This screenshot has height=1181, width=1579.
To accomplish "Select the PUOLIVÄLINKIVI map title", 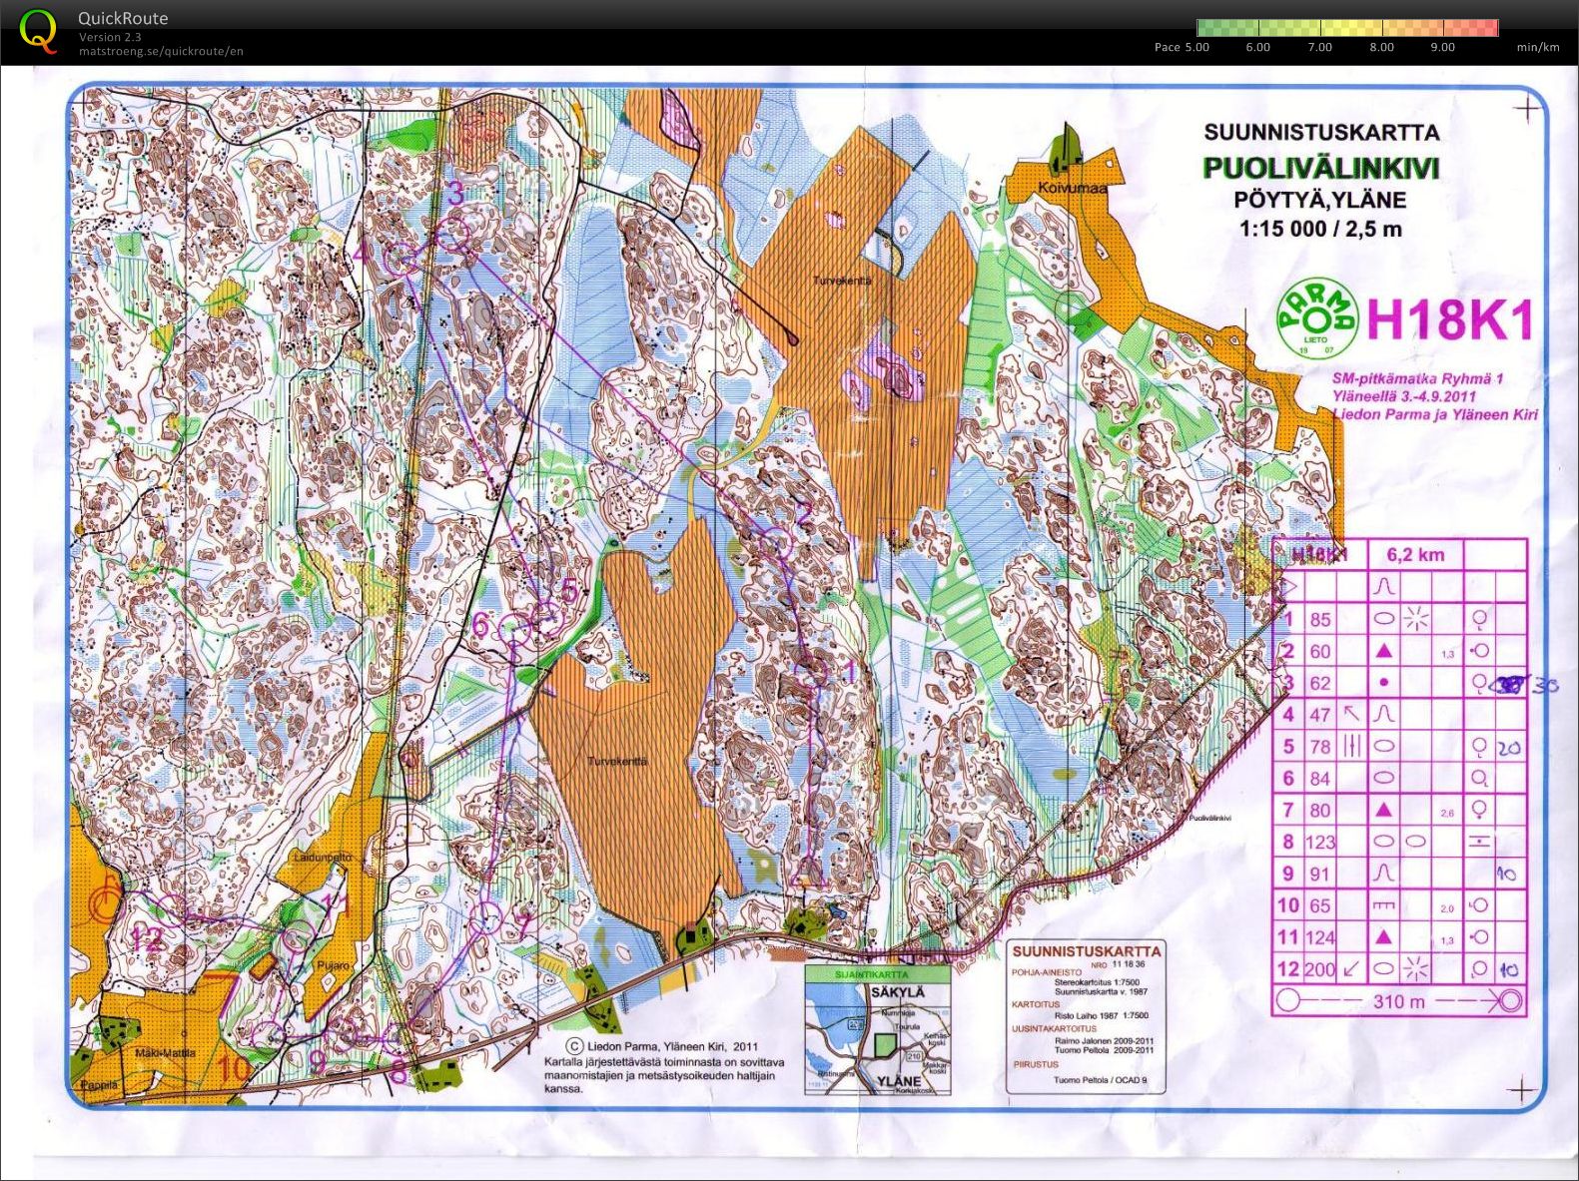I will click(x=1320, y=168).
